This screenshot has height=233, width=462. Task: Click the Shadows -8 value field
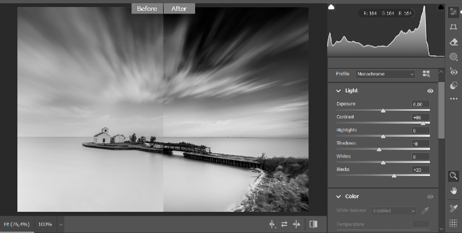421,143
